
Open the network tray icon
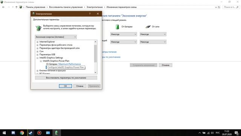(x=208, y=133)
